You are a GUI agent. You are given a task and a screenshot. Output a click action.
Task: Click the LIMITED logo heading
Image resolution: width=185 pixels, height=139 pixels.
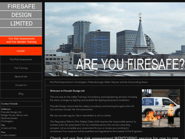21,23
